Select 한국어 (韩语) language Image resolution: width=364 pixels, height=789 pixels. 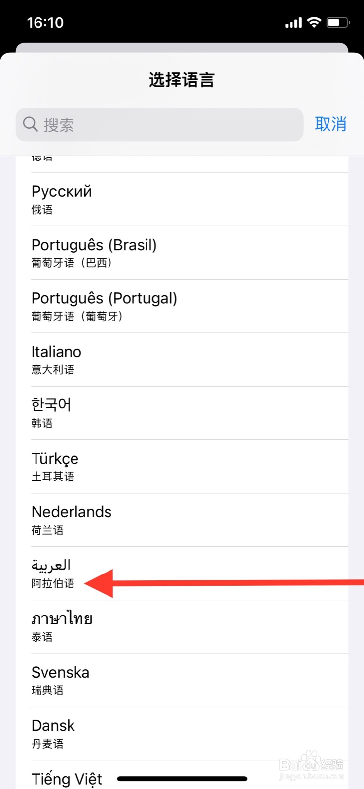[189, 413]
